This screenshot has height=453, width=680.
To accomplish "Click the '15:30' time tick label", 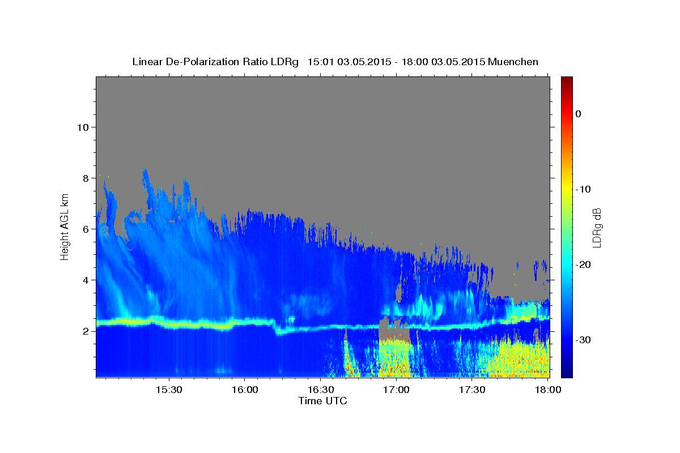I will 168,390.
